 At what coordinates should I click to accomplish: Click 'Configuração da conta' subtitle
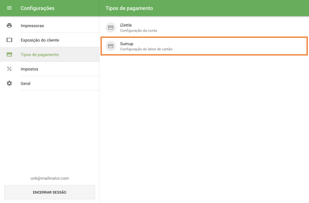pyautogui.click(x=138, y=30)
